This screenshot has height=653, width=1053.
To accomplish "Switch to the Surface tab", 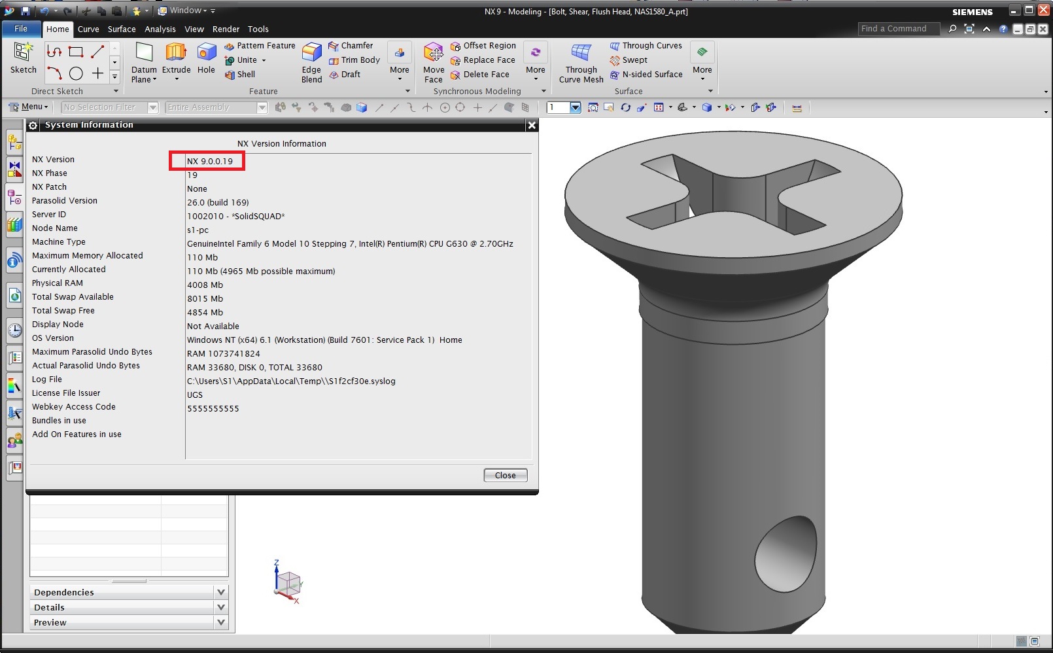I will click(x=122, y=29).
